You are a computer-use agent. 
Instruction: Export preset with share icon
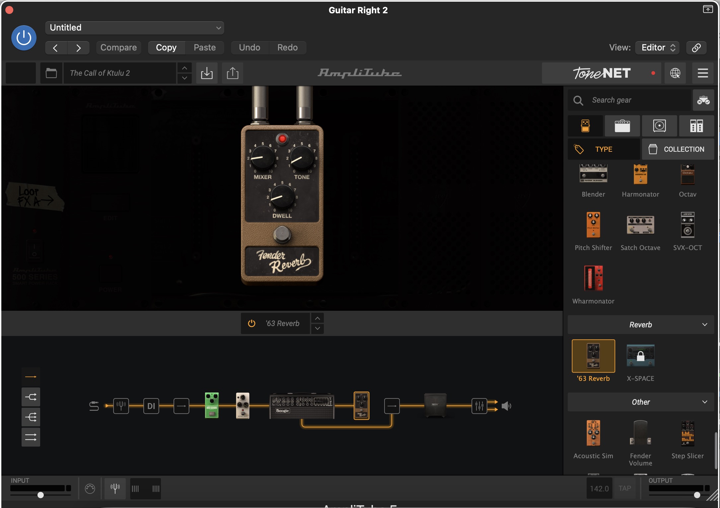point(233,73)
